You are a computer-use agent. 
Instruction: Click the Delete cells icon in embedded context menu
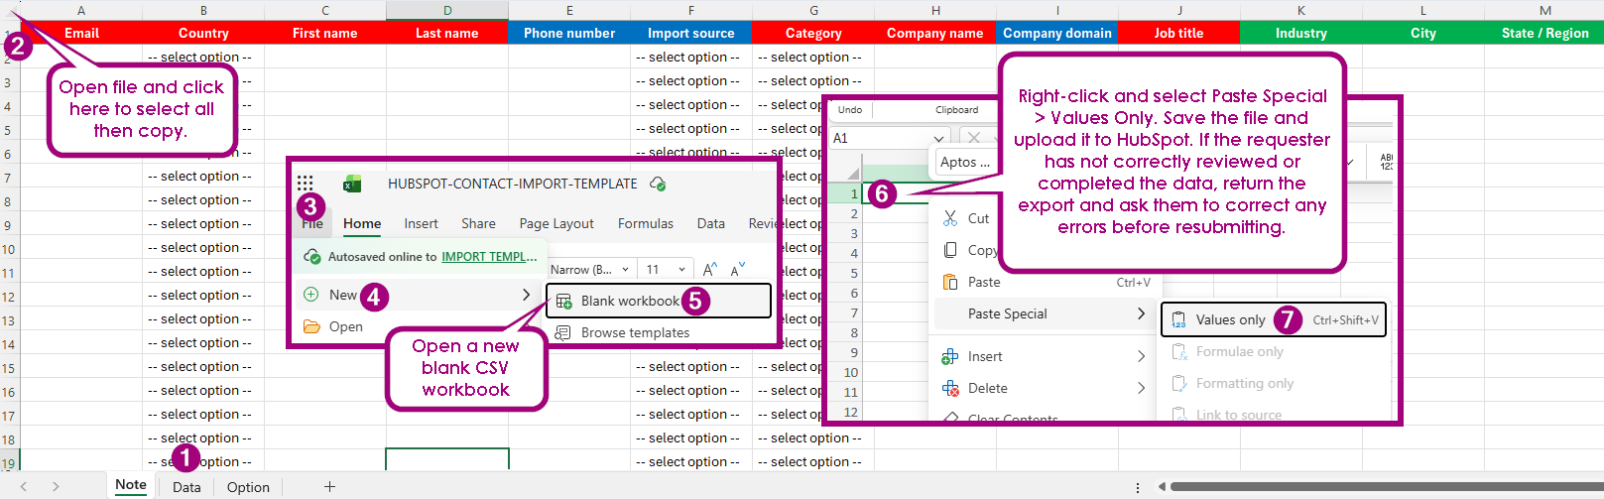coord(950,388)
